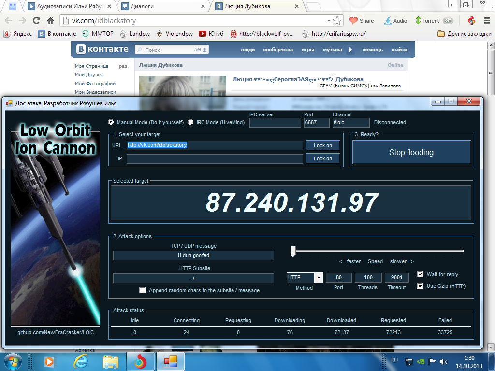Click the URL target input field
This screenshot has width=495, height=371.
[x=215, y=145]
